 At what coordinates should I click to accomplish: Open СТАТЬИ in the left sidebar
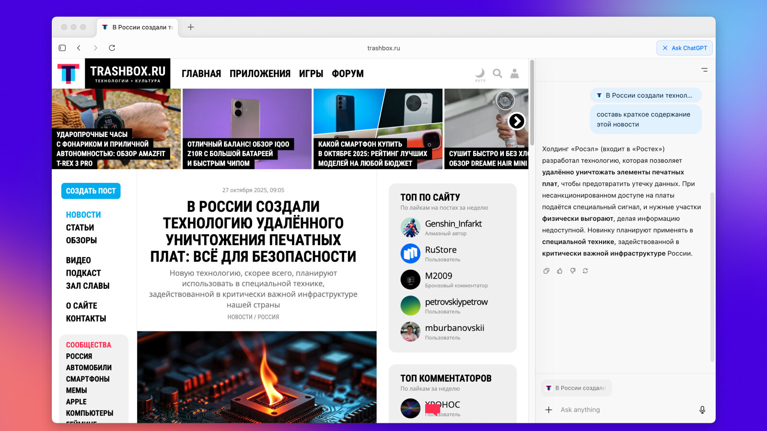(x=80, y=227)
